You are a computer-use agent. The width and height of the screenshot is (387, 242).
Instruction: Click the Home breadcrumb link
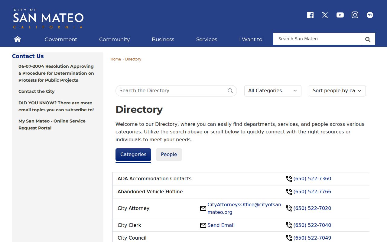click(x=116, y=59)
